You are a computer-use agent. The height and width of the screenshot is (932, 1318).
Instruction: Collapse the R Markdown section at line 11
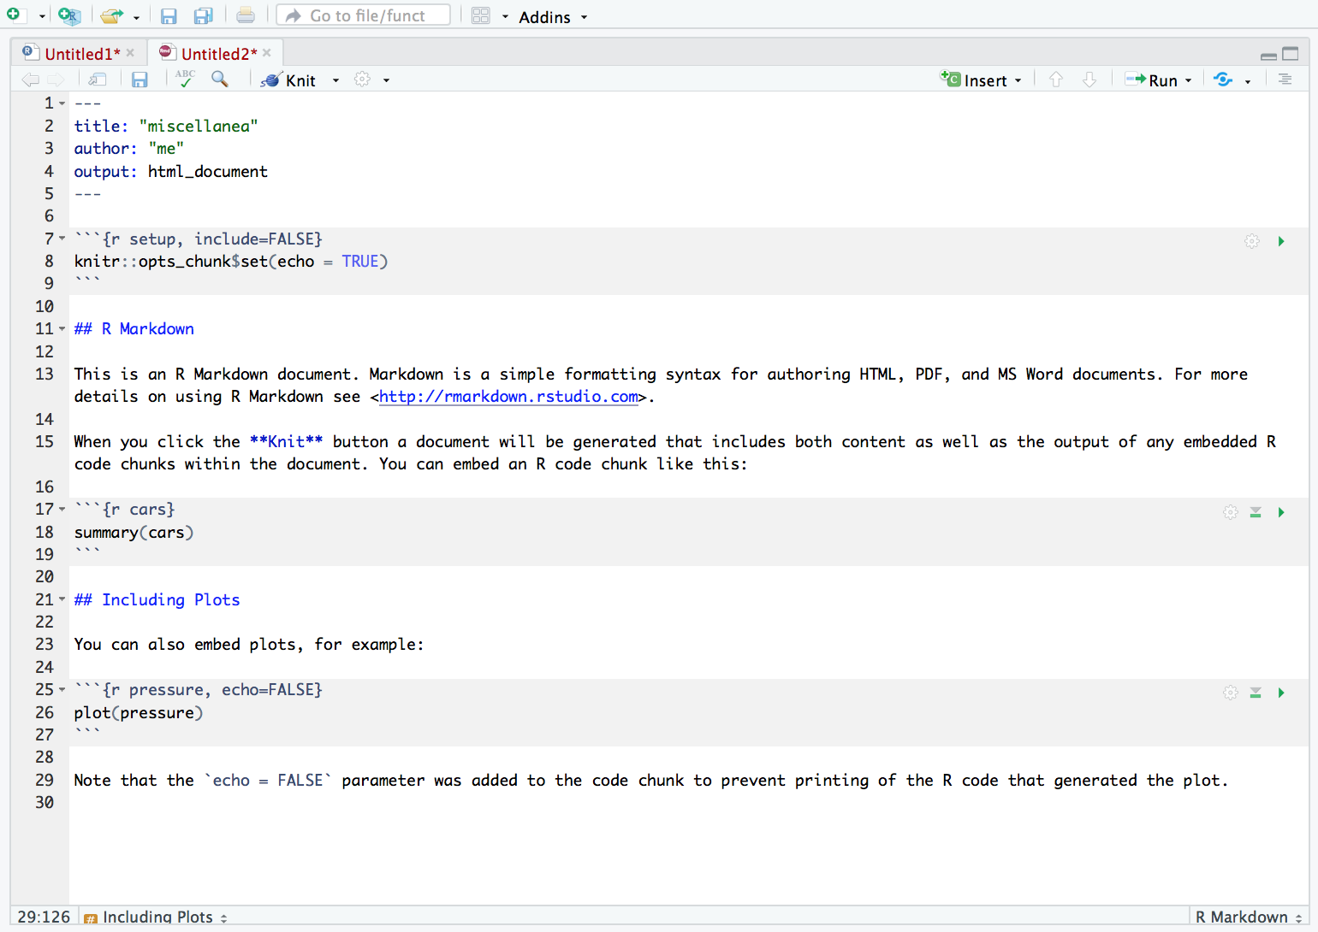62,329
